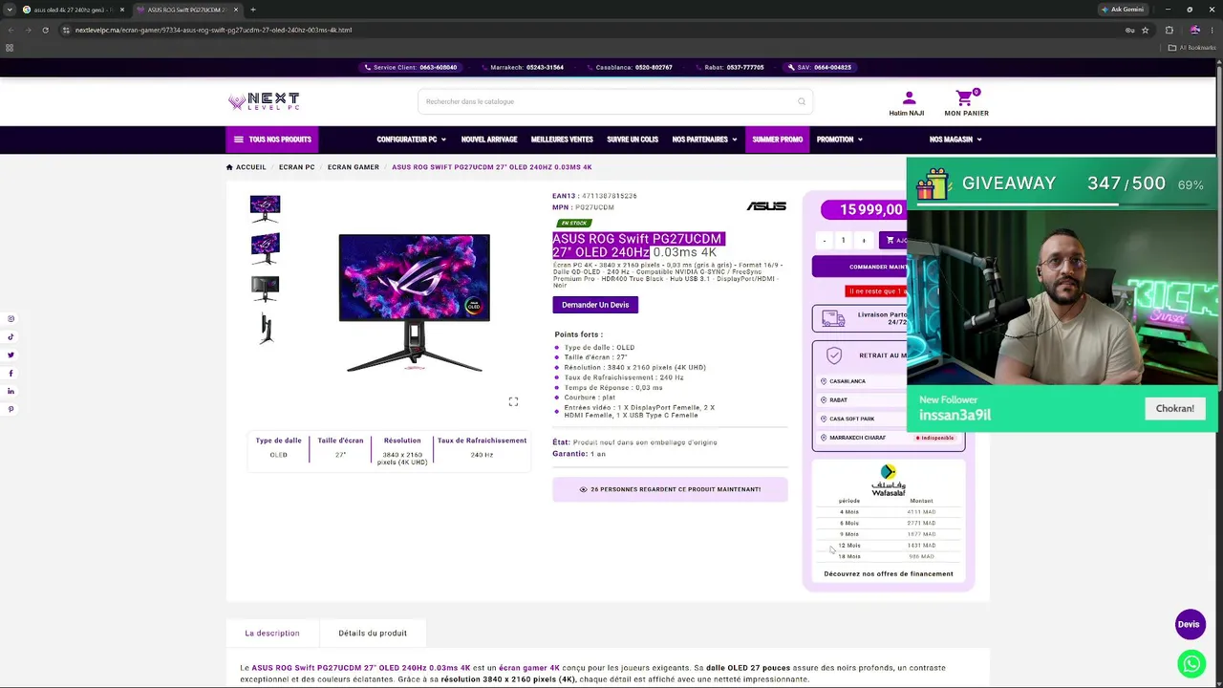Open the TikTok link in the social sidebar
The image size is (1223, 688).
(x=11, y=336)
